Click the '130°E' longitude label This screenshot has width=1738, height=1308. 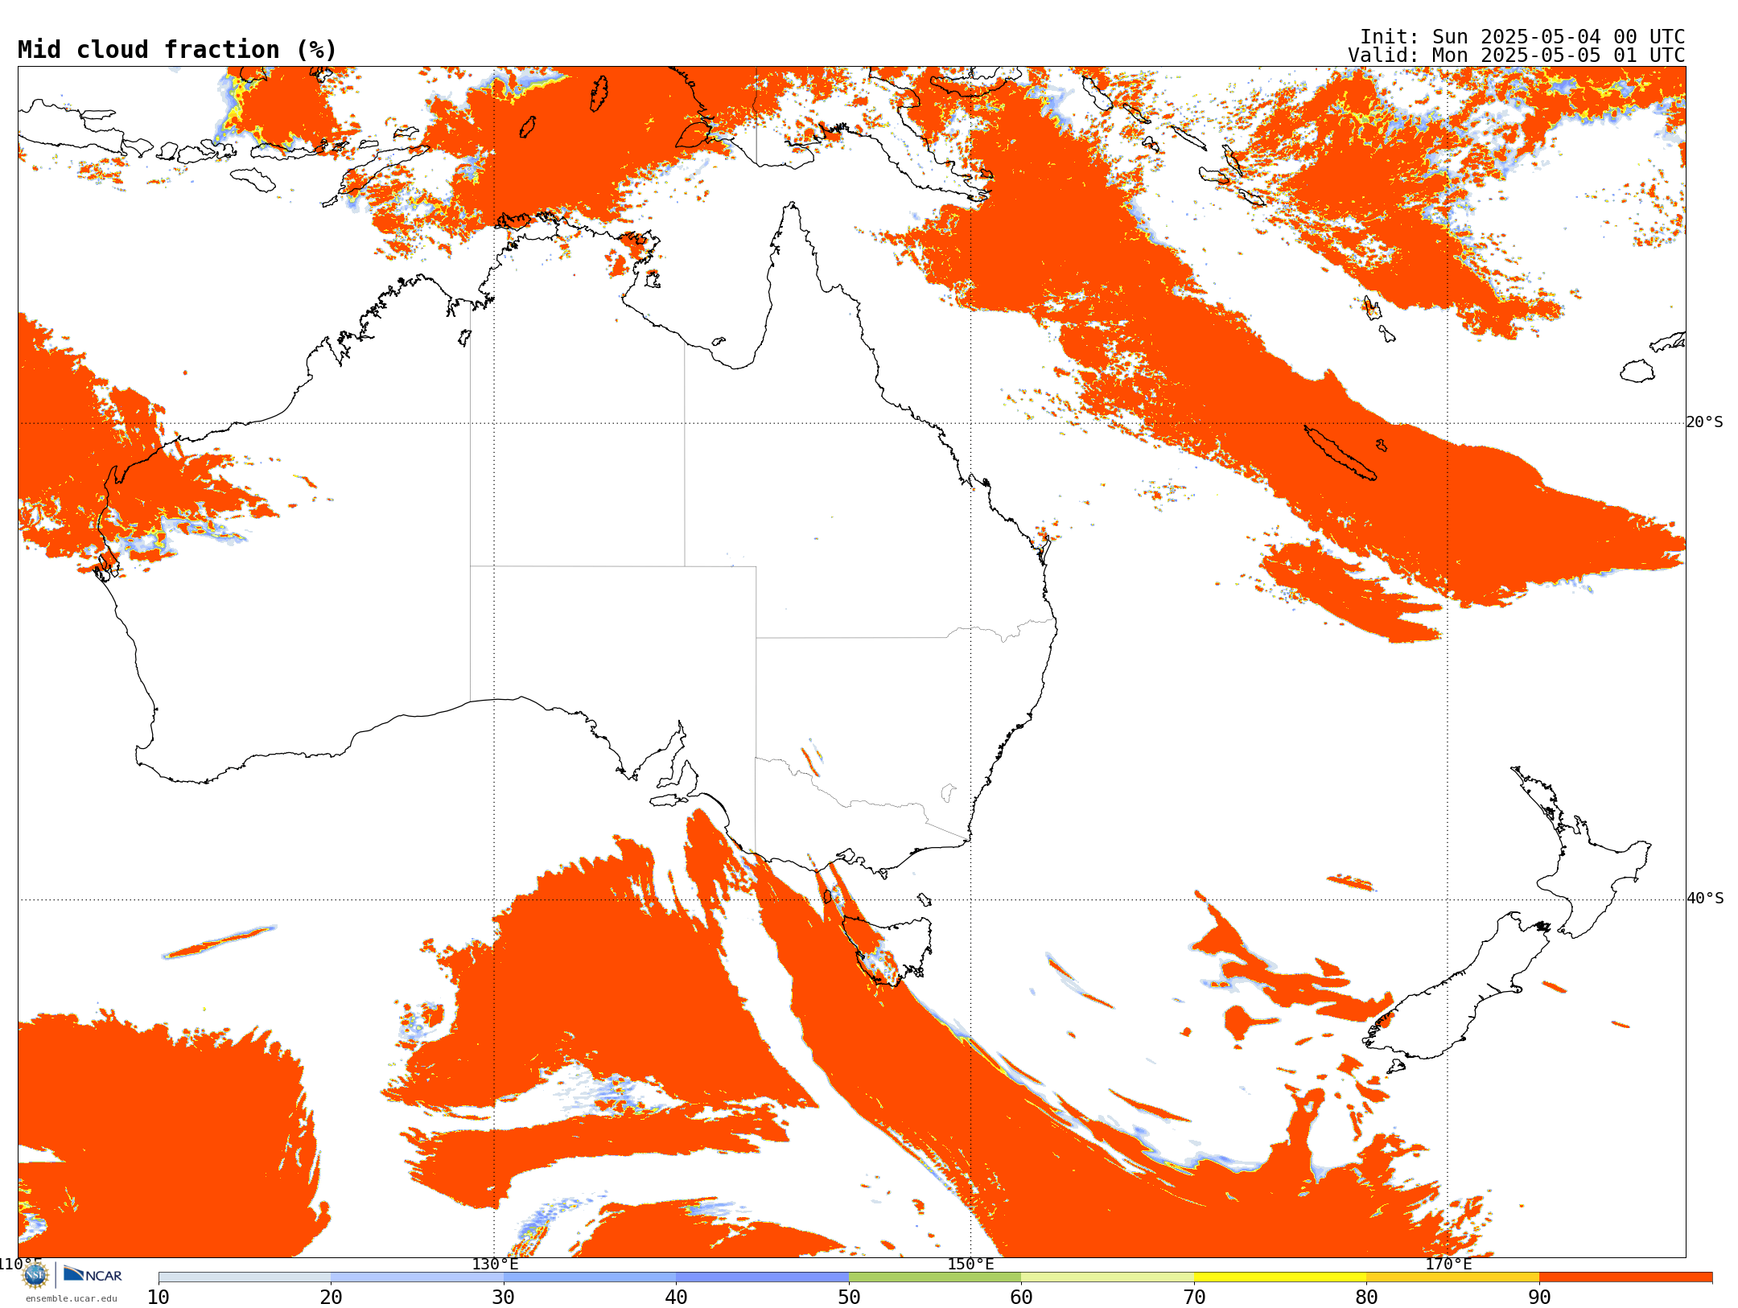pyautogui.click(x=495, y=1265)
